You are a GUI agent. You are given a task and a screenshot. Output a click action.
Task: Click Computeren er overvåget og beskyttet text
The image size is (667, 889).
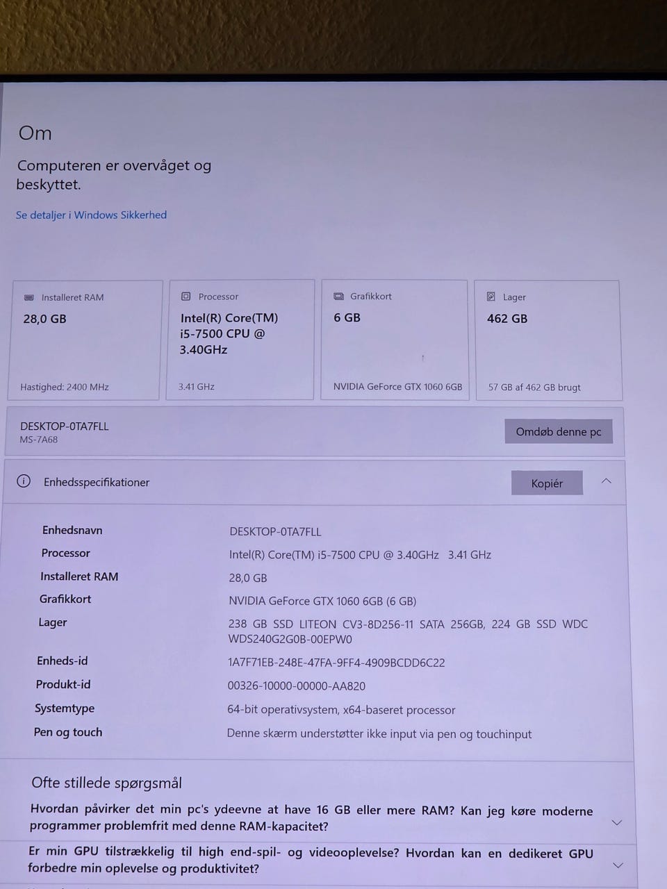(x=114, y=174)
